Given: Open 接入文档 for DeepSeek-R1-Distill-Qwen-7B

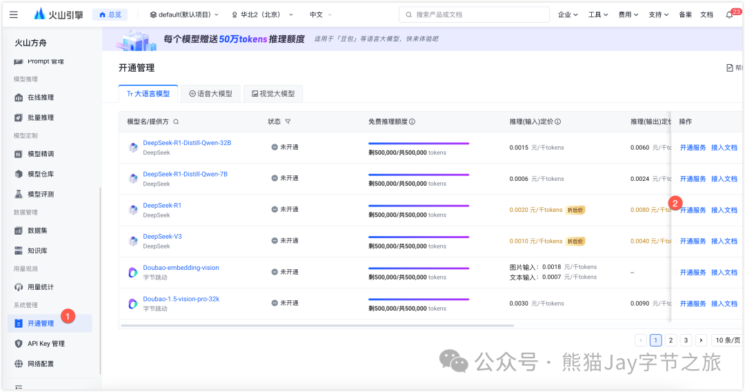Looking at the screenshot, I should [x=724, y=179].
